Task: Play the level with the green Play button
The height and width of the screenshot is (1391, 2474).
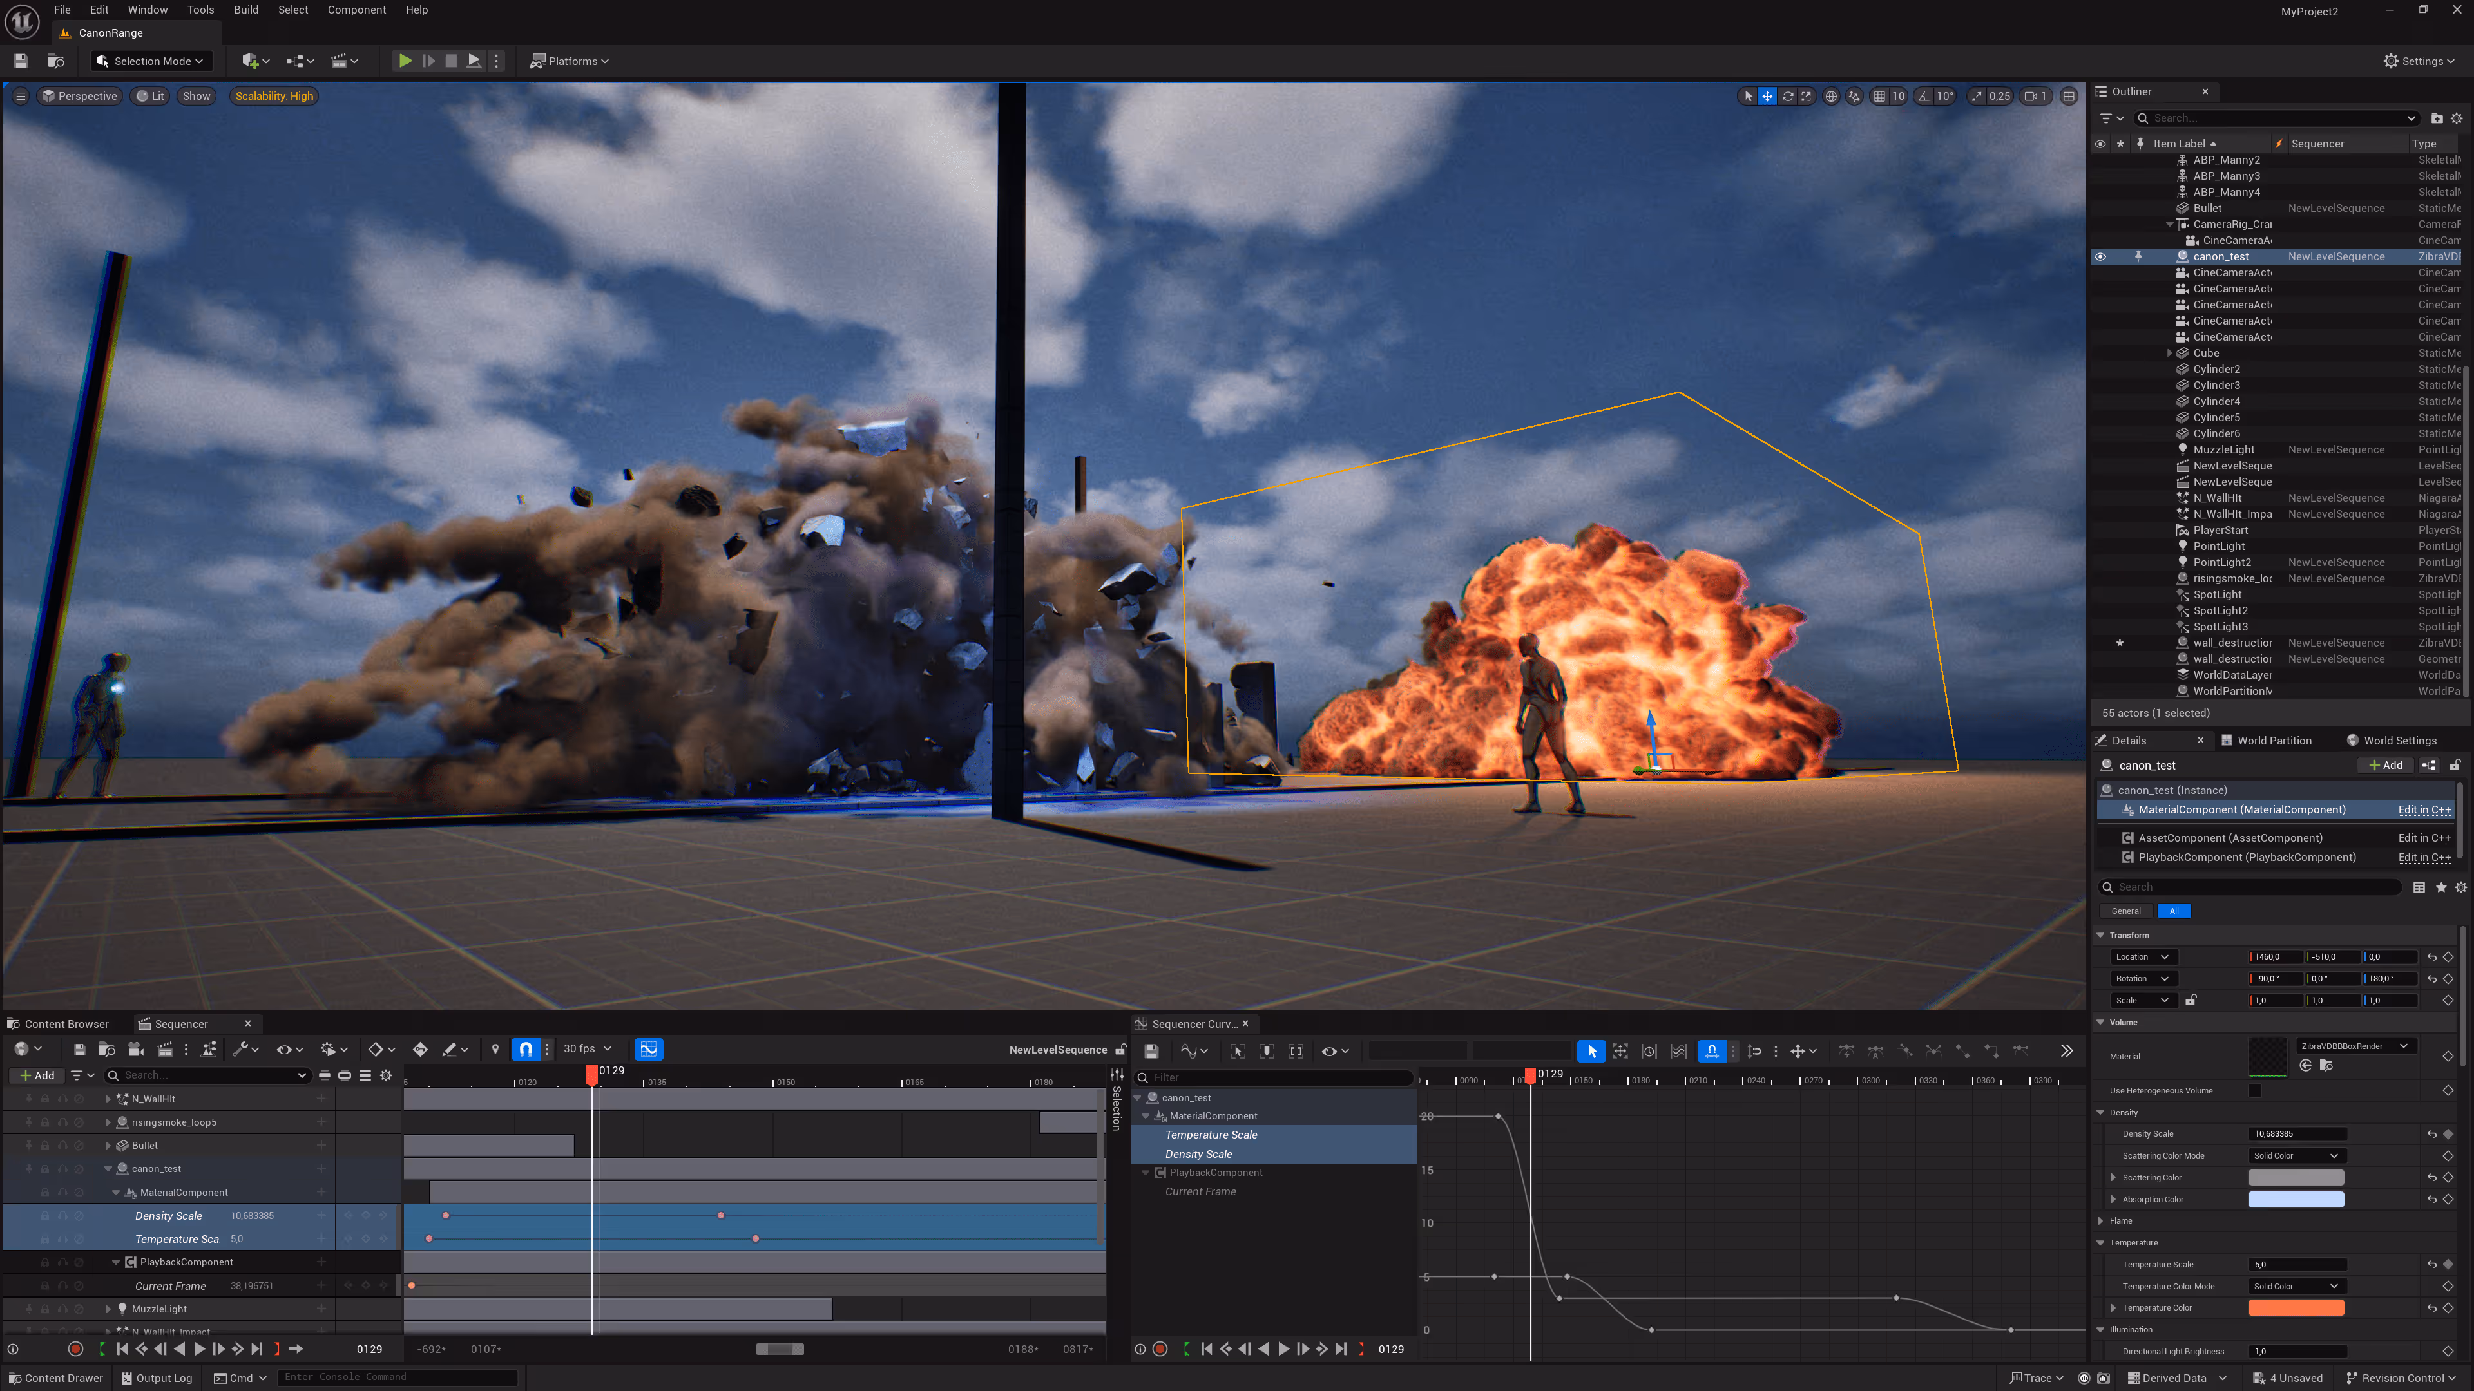Action: tap(405, 61)
